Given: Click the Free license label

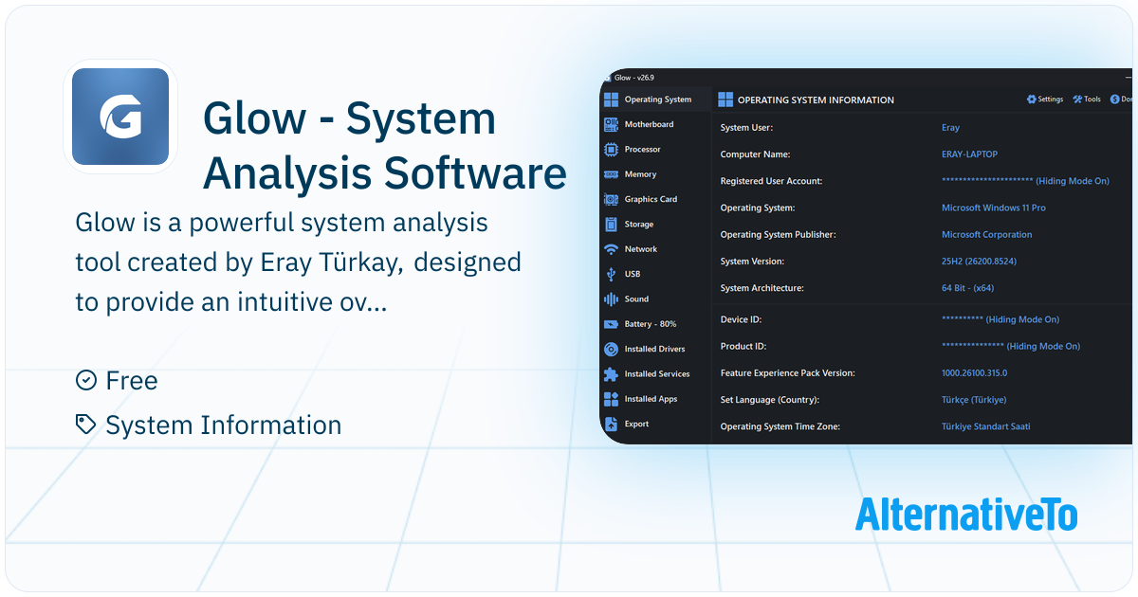Looking at the screenshot, I should coord(132,381).
